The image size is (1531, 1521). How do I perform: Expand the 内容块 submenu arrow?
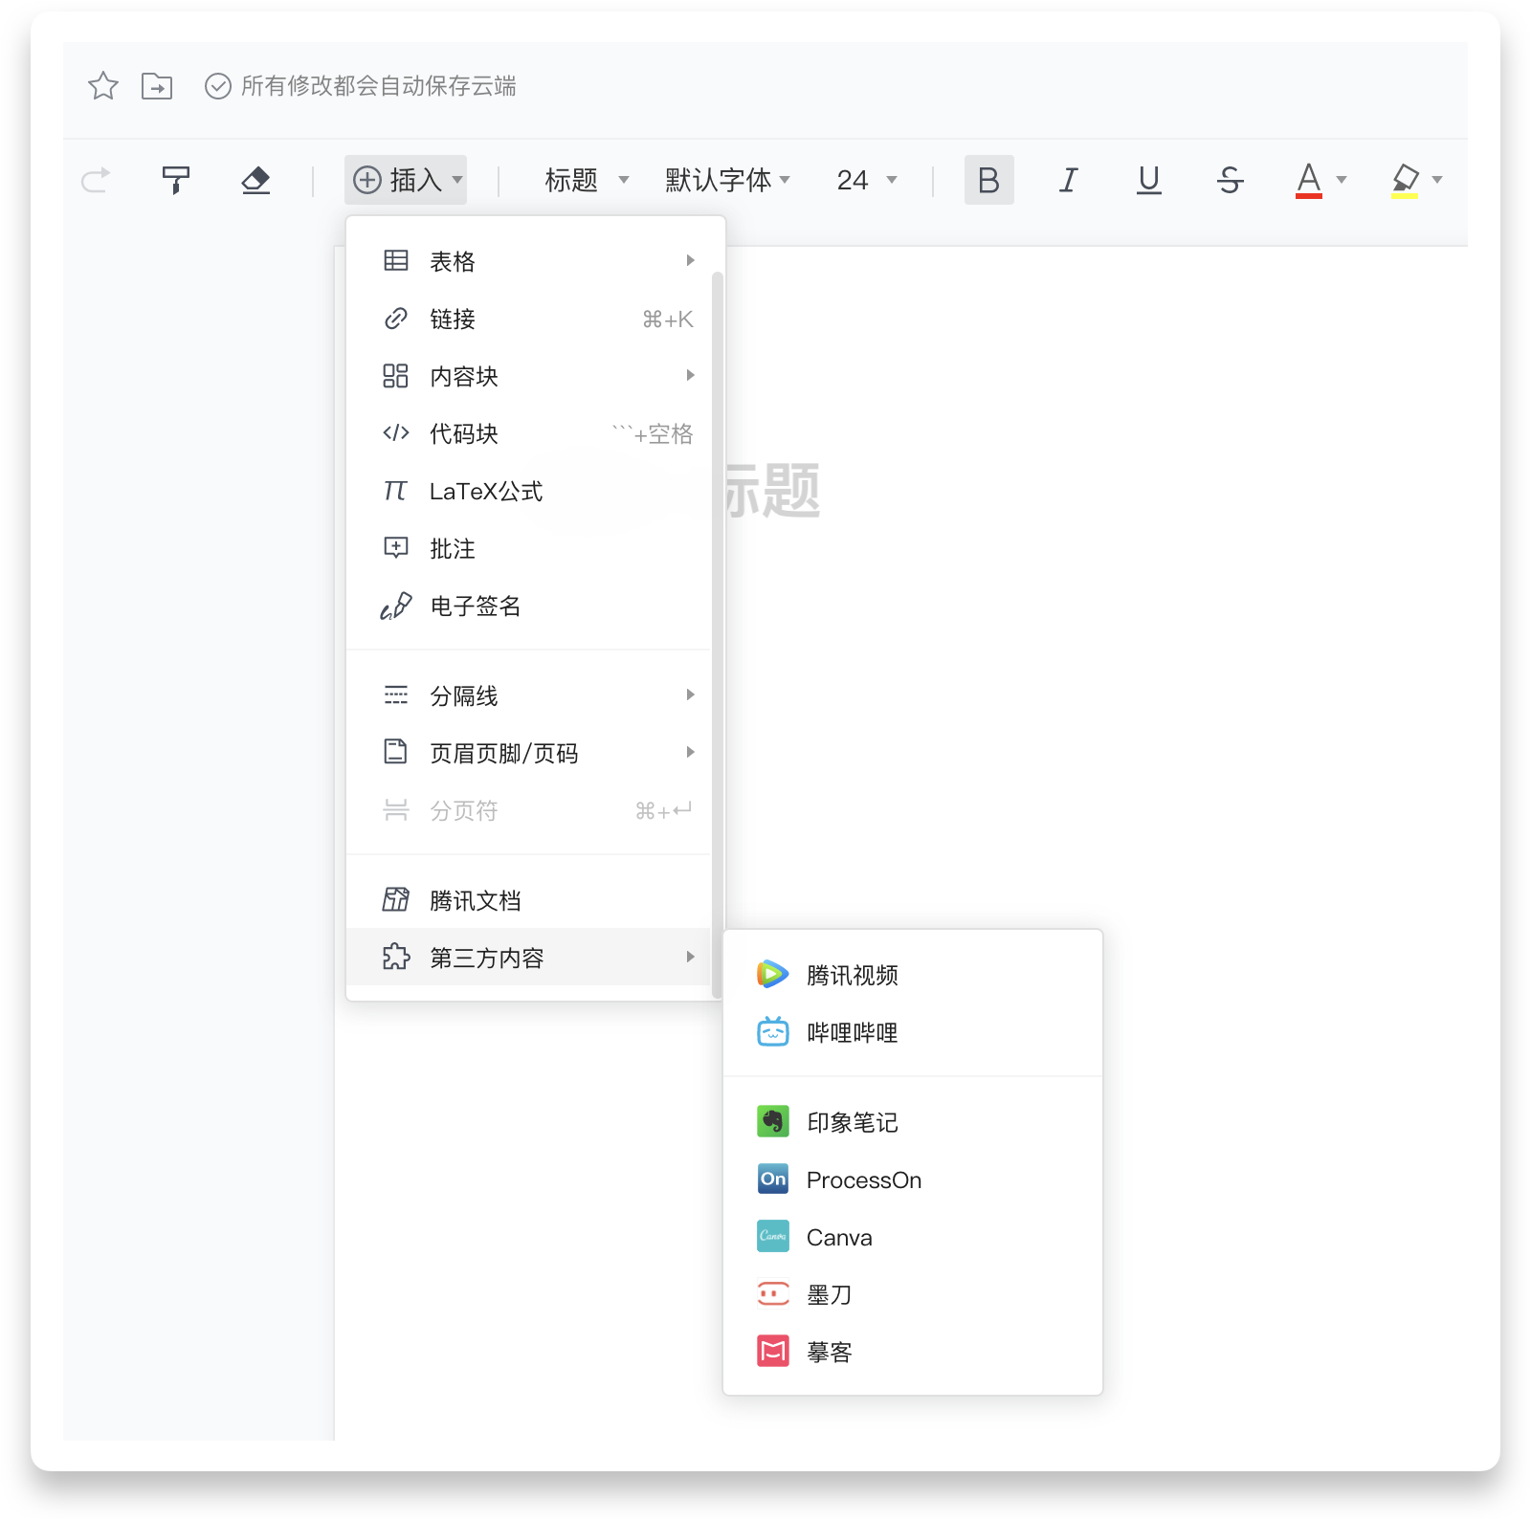pos(690,376)
